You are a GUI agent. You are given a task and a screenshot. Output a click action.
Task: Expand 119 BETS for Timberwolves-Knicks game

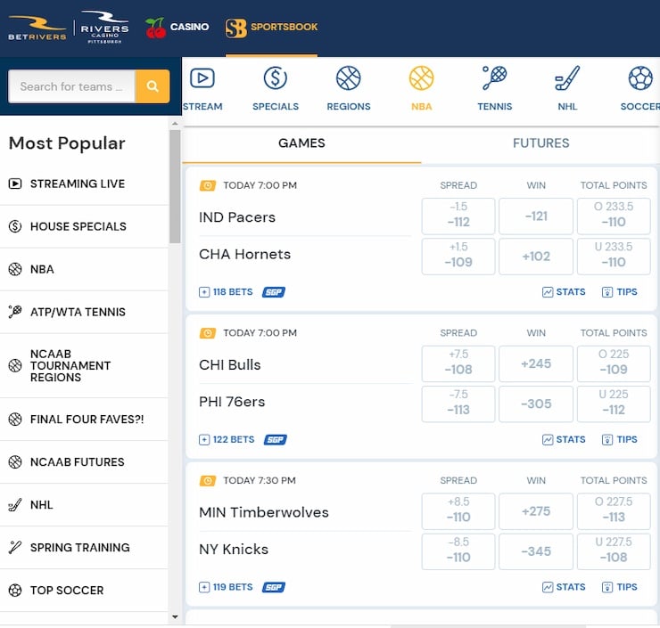tap(227, 588)
